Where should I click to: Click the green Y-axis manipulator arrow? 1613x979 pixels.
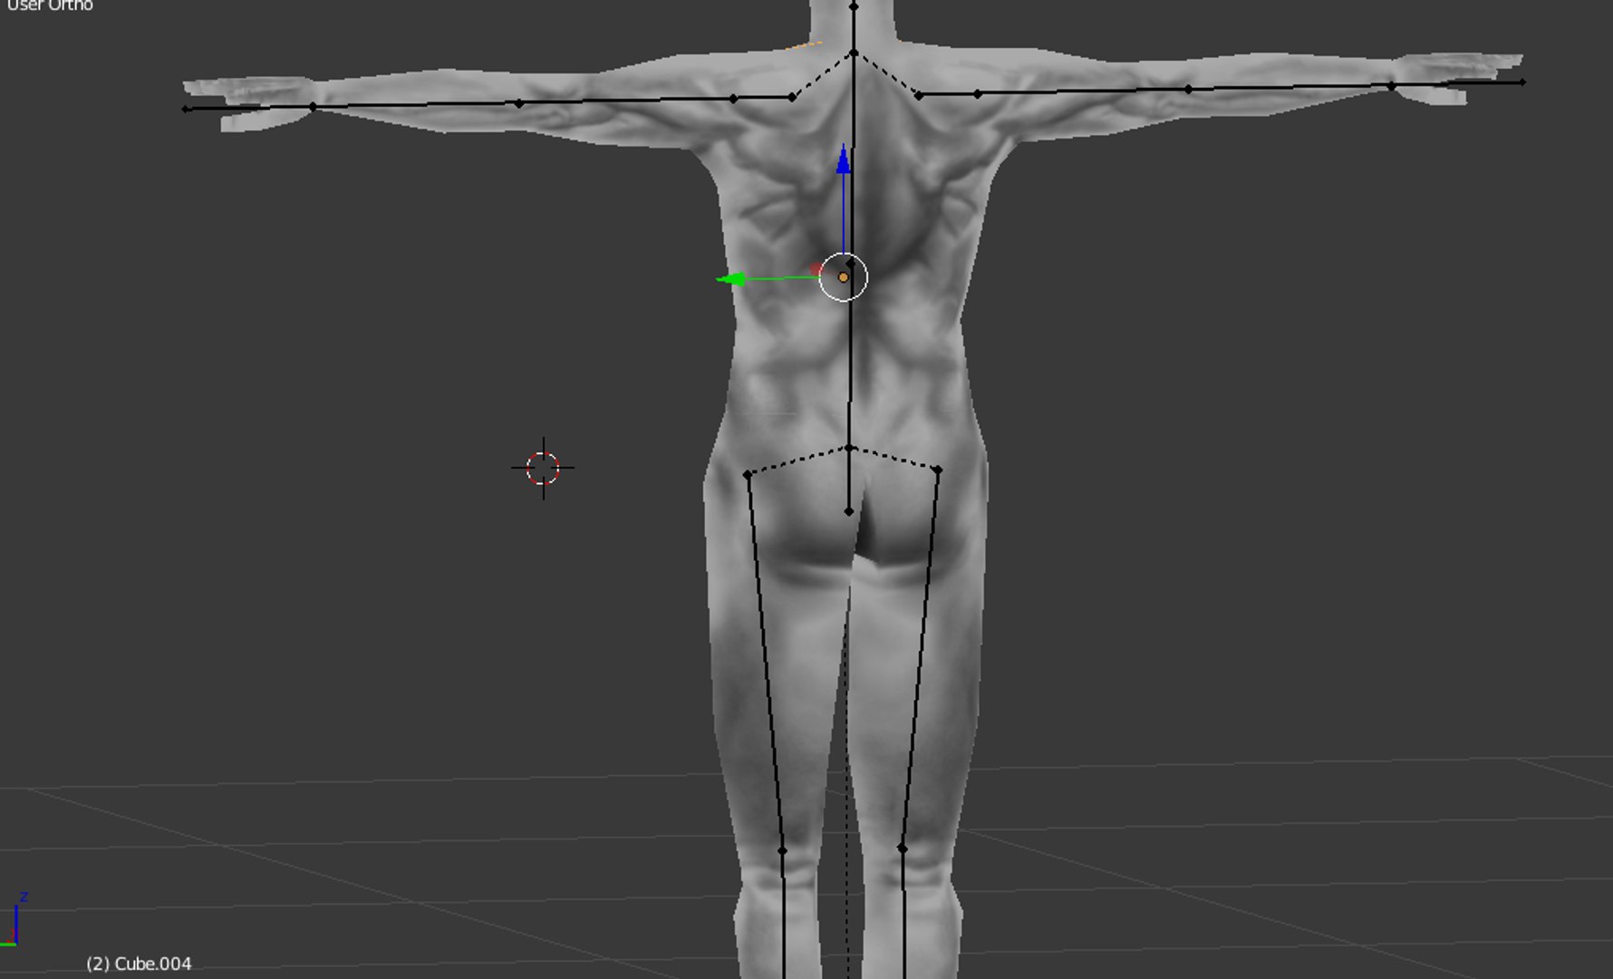pyautogui.click(x=731, y=279)
